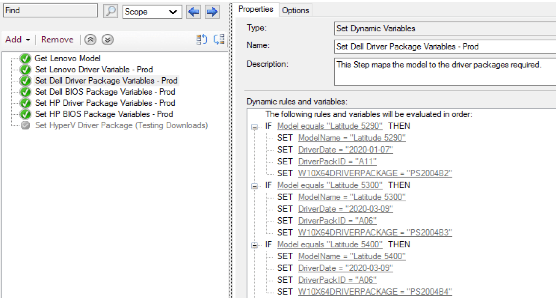
Task: Click the blue right navigation arrow
Action: coord(212,11)
